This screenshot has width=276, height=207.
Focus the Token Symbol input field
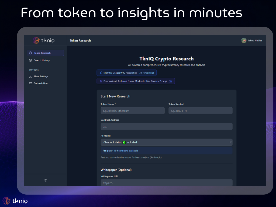click(200, 111)
